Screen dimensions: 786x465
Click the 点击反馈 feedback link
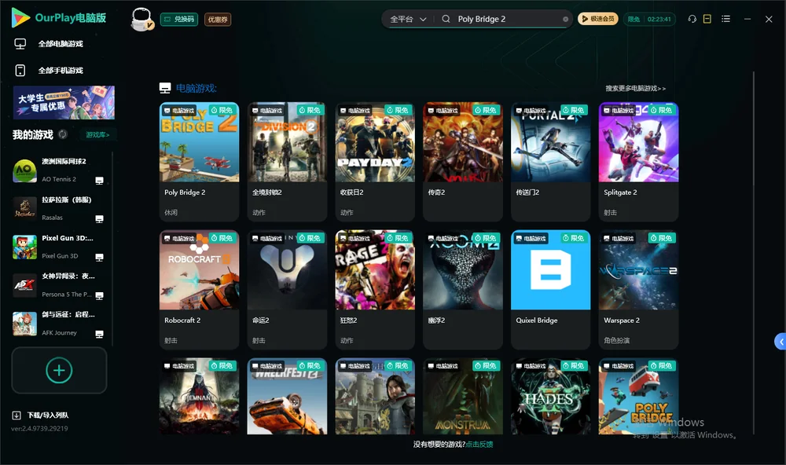pyautogui.click(x=479, y=445)
